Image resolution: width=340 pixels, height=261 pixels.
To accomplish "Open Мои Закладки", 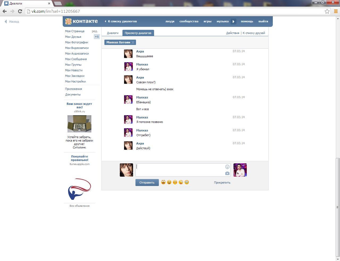I will pyautogui.click(x=75, y=76).
